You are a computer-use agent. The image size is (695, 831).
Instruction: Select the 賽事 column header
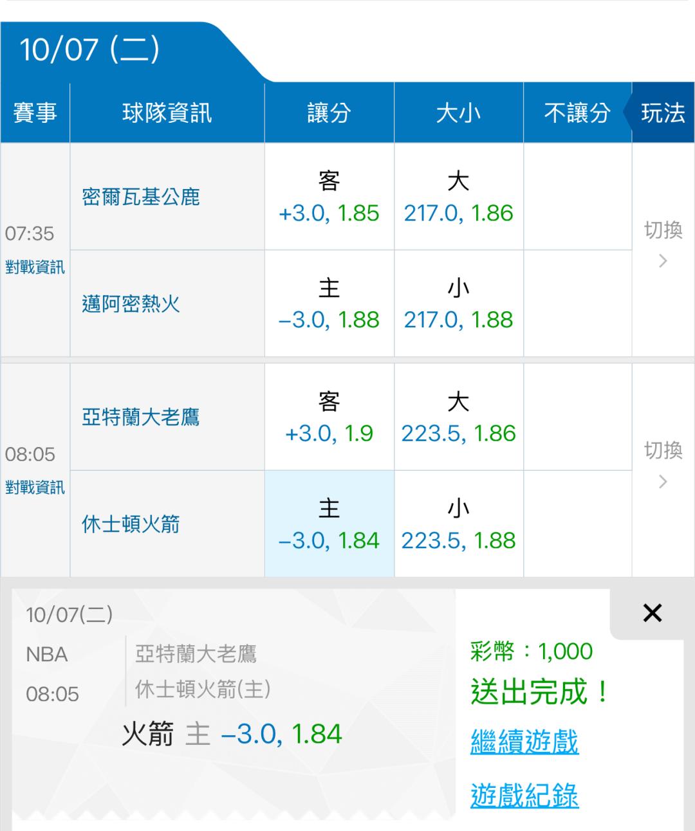coord(35,113)
